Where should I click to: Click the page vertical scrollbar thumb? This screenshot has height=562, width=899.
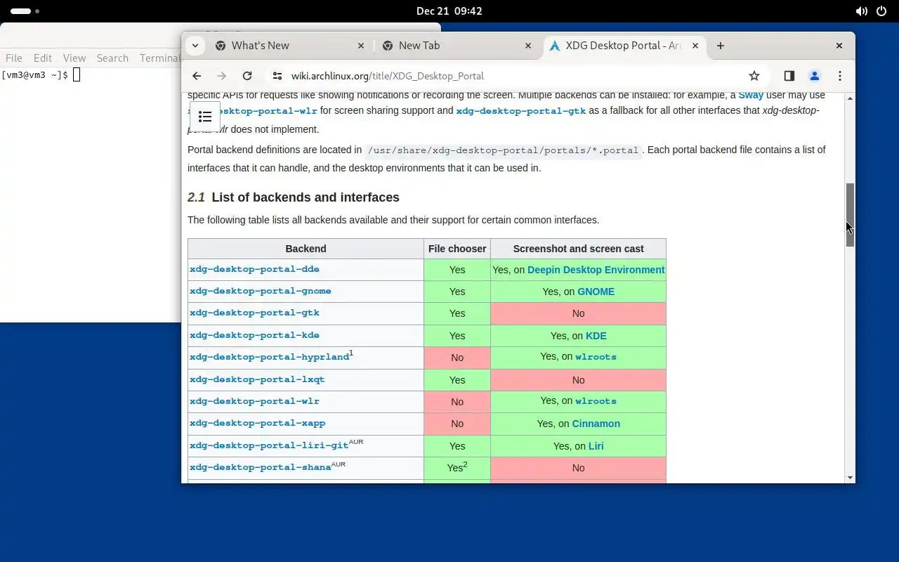point(850,215)
